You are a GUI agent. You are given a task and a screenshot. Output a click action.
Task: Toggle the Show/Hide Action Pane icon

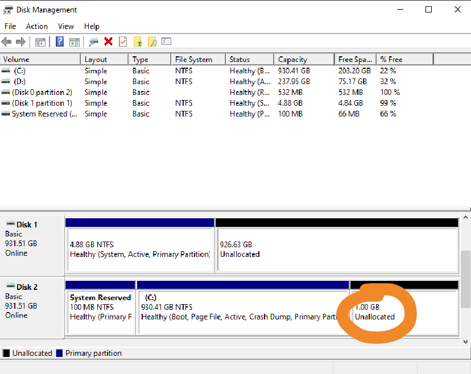[x=75, y=42]
